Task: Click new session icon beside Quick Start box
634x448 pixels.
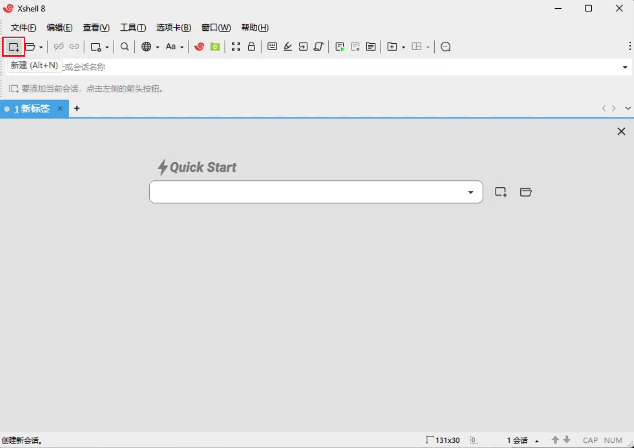Action: tap(500, 192)
